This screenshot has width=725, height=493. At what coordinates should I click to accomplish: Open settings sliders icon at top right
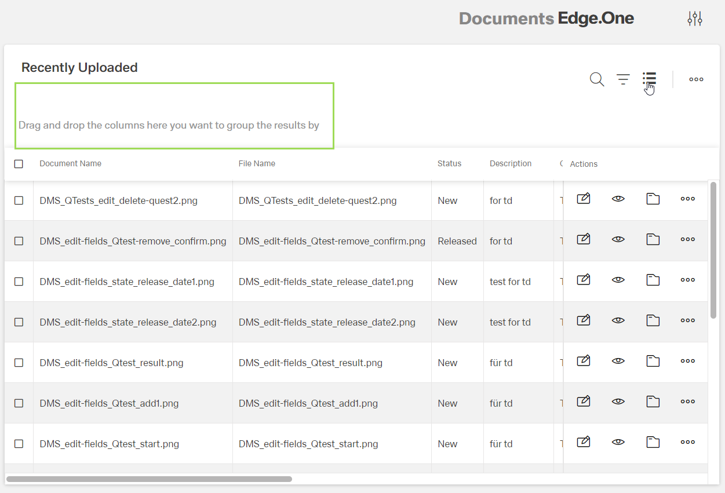tap(695, 19)
